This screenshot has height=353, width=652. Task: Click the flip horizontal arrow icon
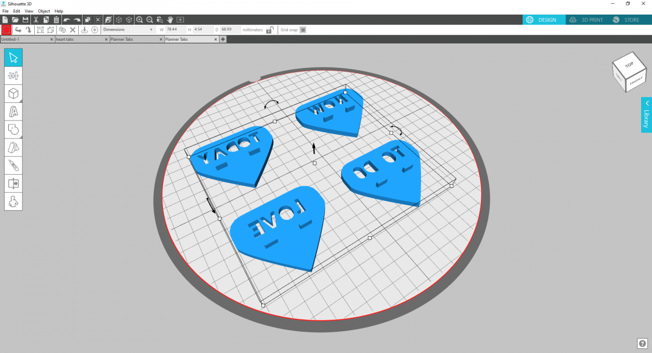tap(18, 30)
